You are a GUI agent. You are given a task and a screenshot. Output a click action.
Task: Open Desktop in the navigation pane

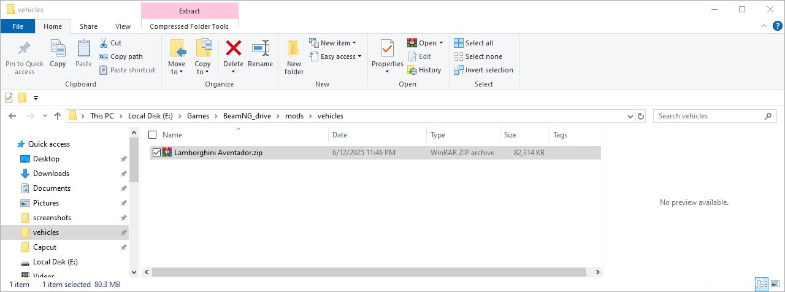click(46, 159)
